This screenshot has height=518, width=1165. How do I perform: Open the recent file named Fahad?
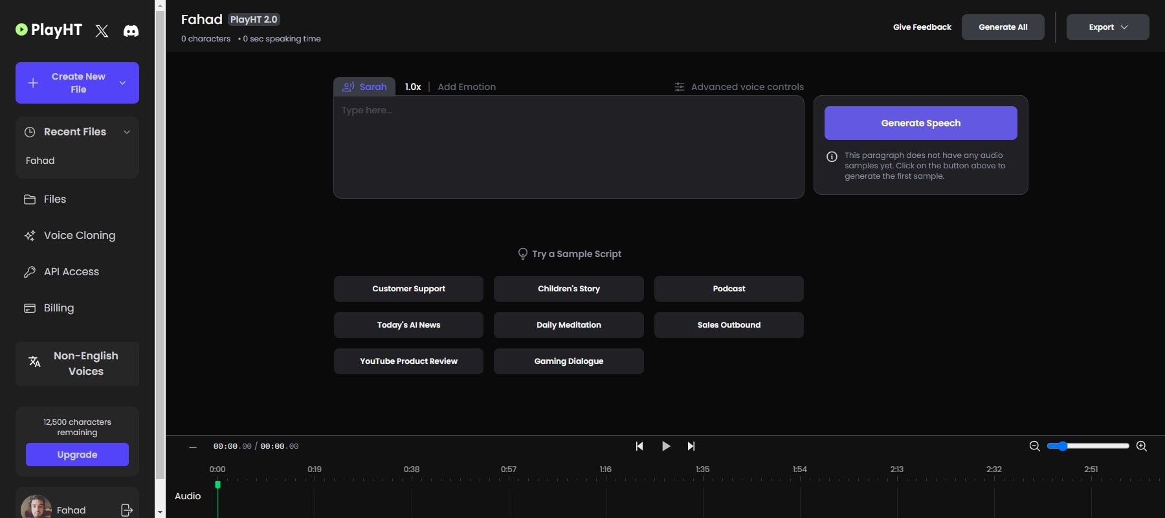click(40, 161)
